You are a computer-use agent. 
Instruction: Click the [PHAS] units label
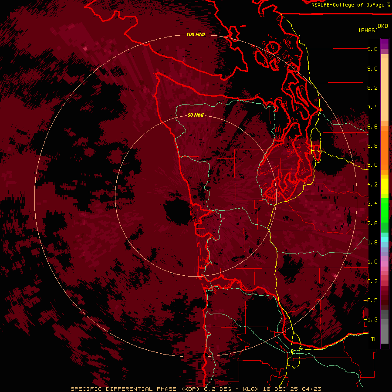point(368,30)
